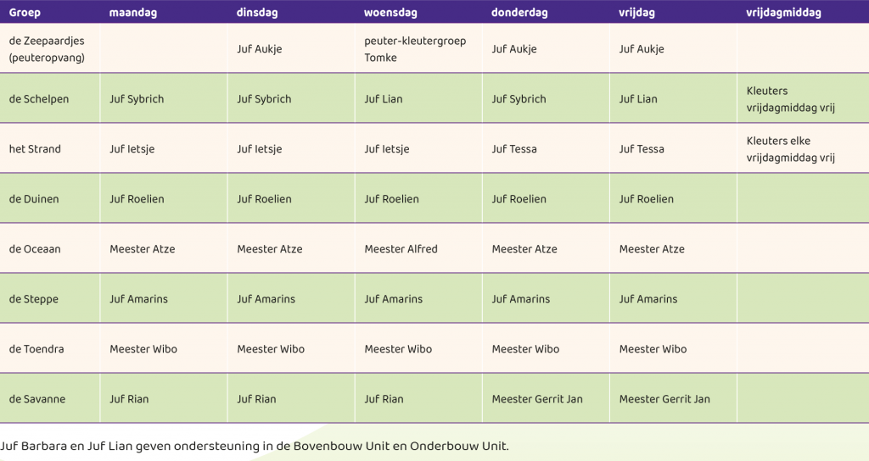Viewport: 869px width, 461px height.
Task: Click Kleuters elke vrijdagmiddag vrij cell
Action: pyautogui.click(x=791, y=149)
